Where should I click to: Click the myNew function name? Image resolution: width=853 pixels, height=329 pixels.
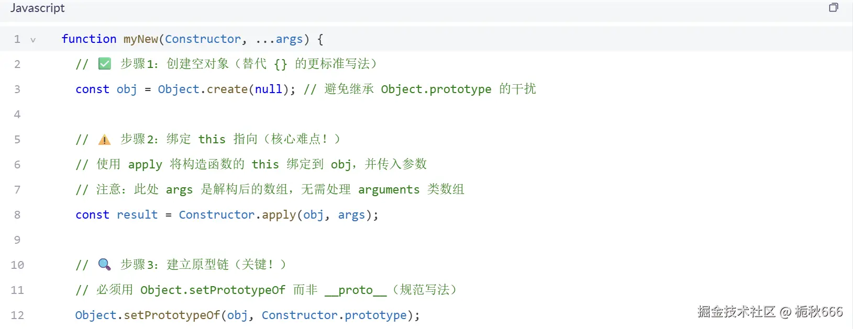[x=140, y=39]
